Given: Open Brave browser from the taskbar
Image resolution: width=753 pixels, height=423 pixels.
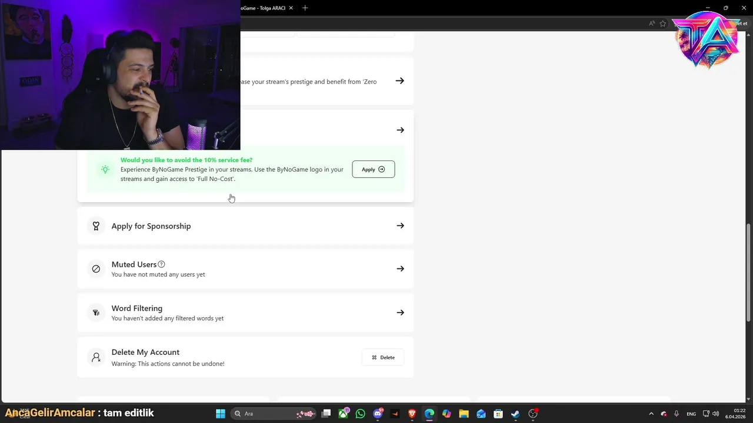Looking at the screenshot, I should pyautogui.click(x=412, y=414).
